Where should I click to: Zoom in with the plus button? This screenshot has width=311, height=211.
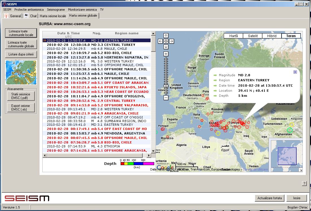[x=166, y=54]
